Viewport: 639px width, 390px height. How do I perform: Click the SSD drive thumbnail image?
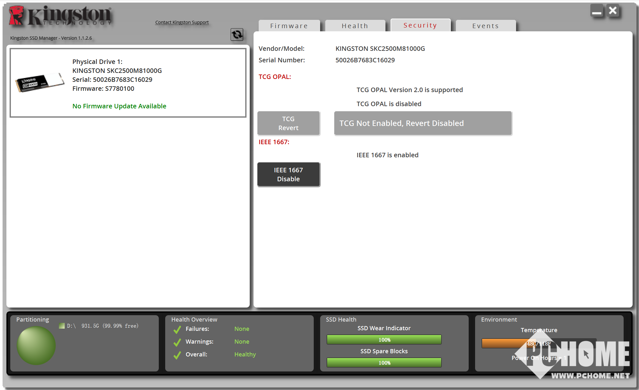point(40,82)
